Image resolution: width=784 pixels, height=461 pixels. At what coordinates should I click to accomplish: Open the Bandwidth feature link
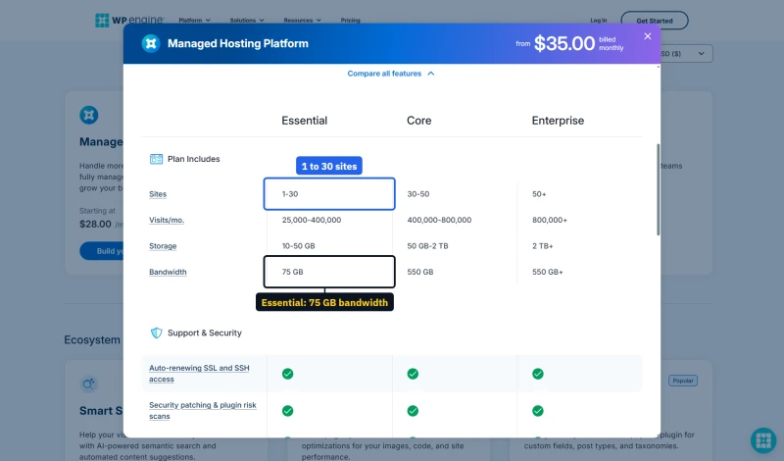click(168, 273)
